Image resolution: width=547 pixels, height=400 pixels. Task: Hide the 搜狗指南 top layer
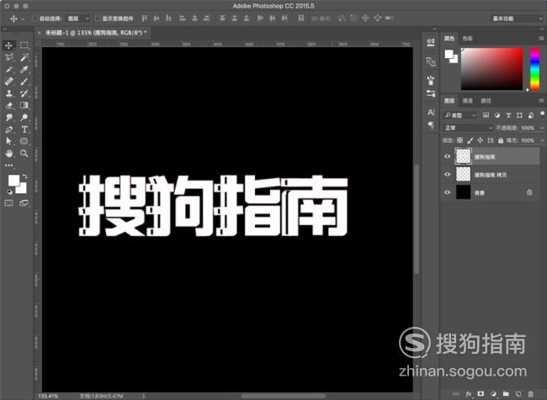[447, 156]
